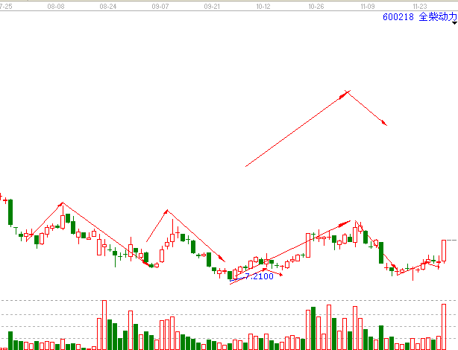
Task: Select the tall red volume bar at far right
Action: [x=444, y=326]
